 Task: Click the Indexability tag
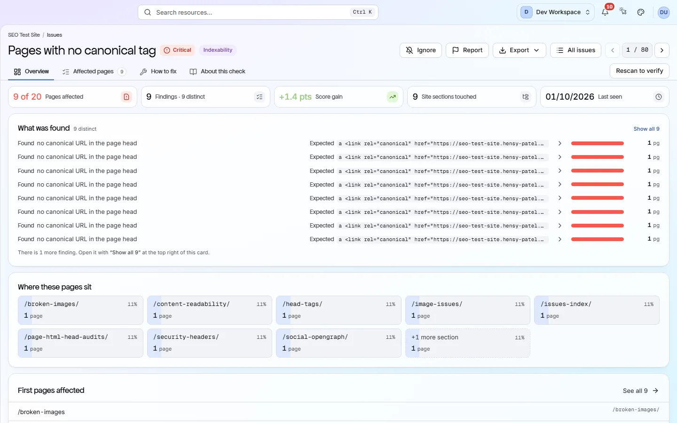[x=218, y=50]
